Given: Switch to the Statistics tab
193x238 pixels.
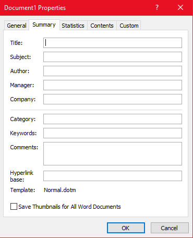Looking at the screenshot, I should point(73,26).
